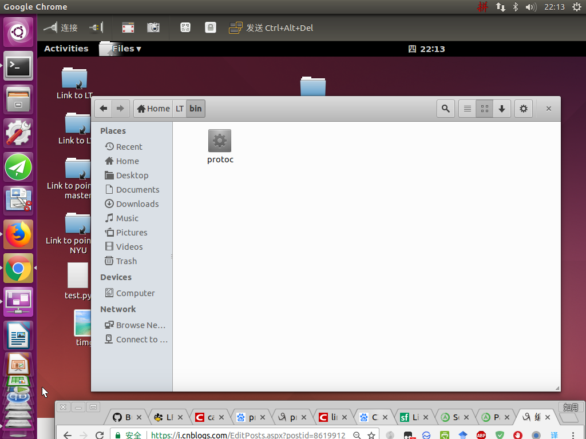This screenshot has height=439, width=586.
Task: Launch Terminal from the launcher
Action: [x=18, y=66]
